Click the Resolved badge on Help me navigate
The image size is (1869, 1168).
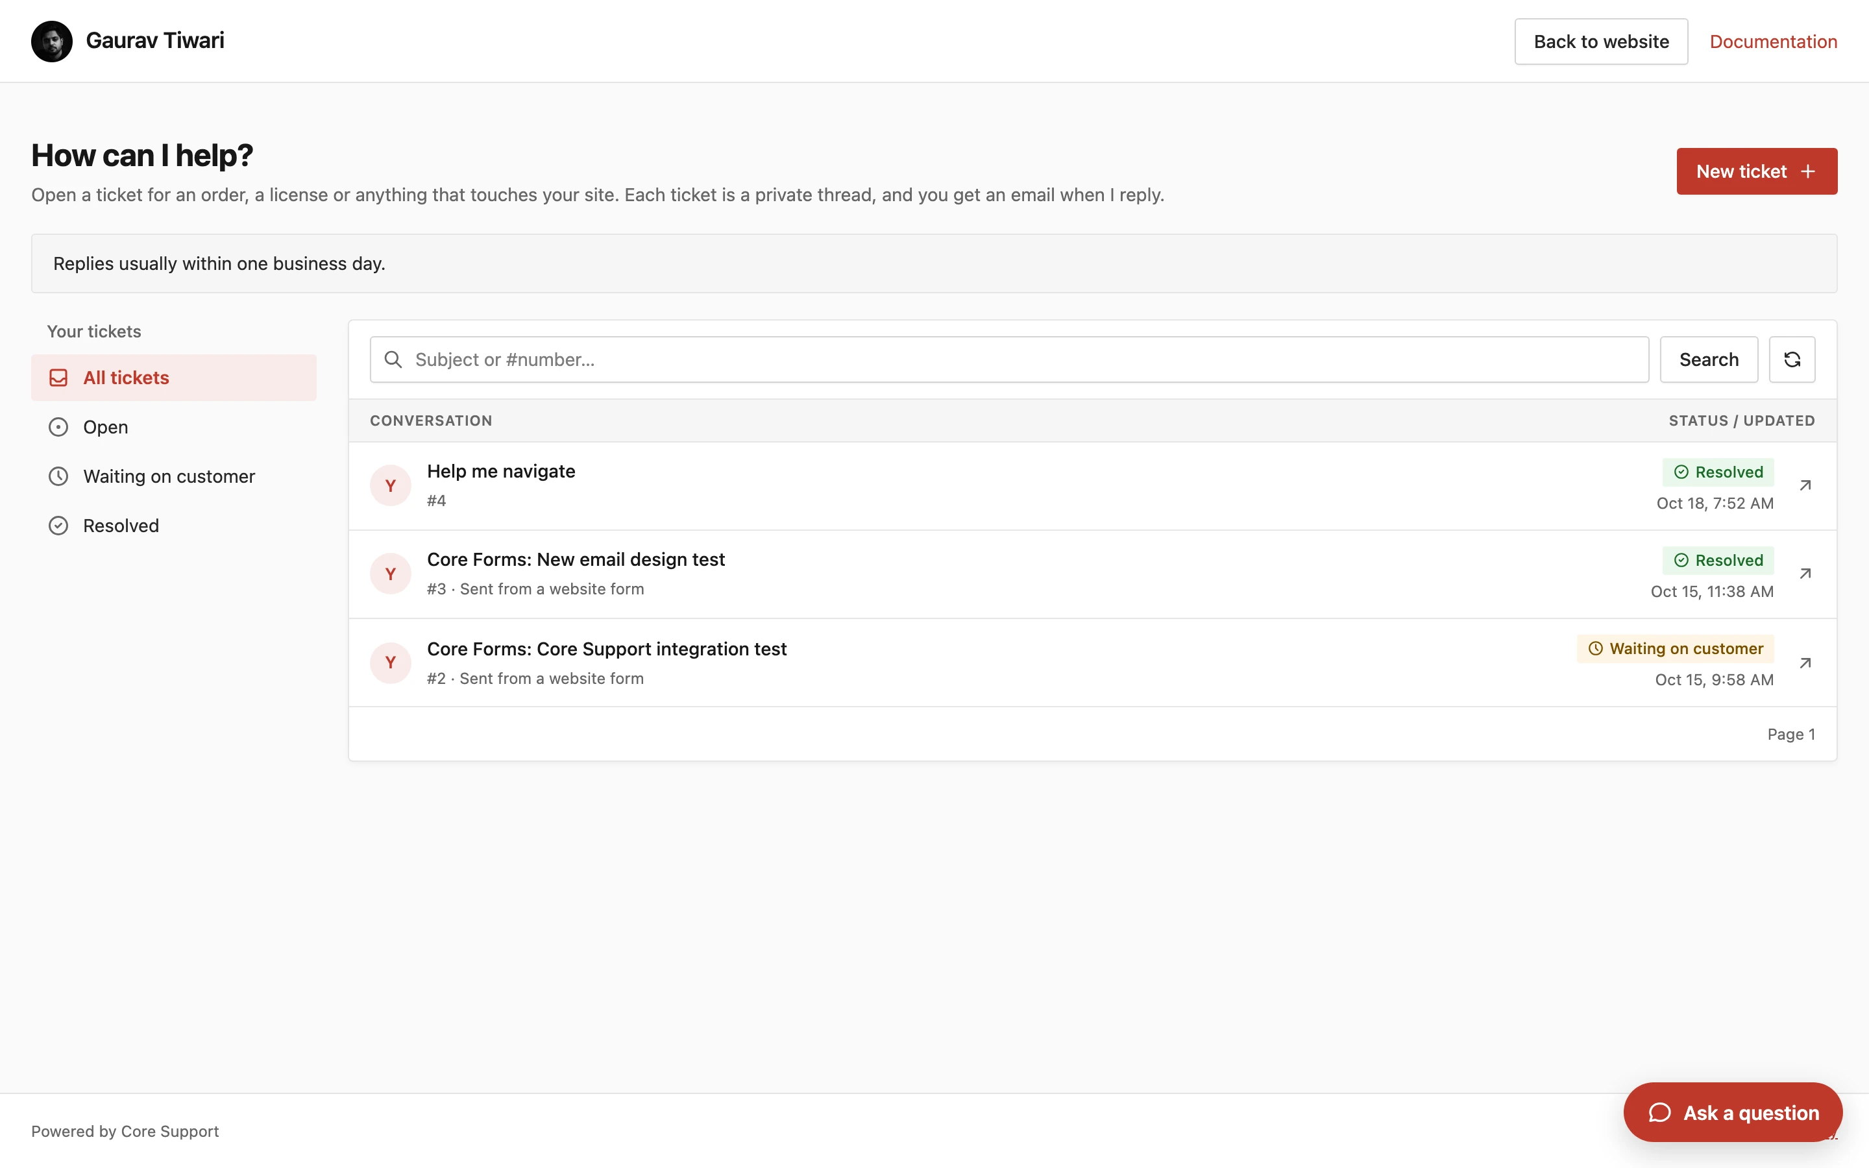pyautogui.click(x=1718, y=472)
